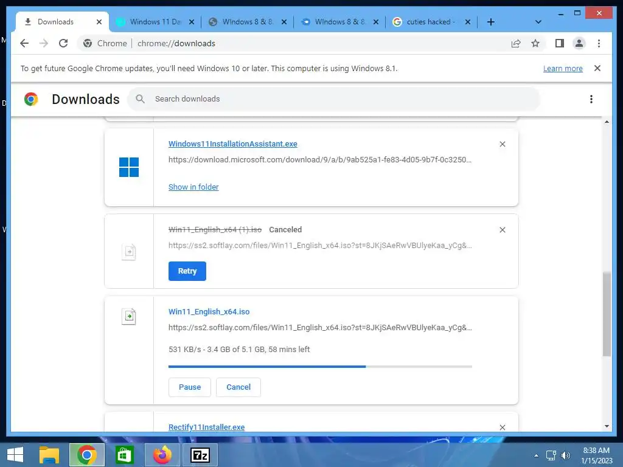Remove Rectify11Installer.exe from the list
This screenshot has height=467, width=623.
click(x=502, y=427)
